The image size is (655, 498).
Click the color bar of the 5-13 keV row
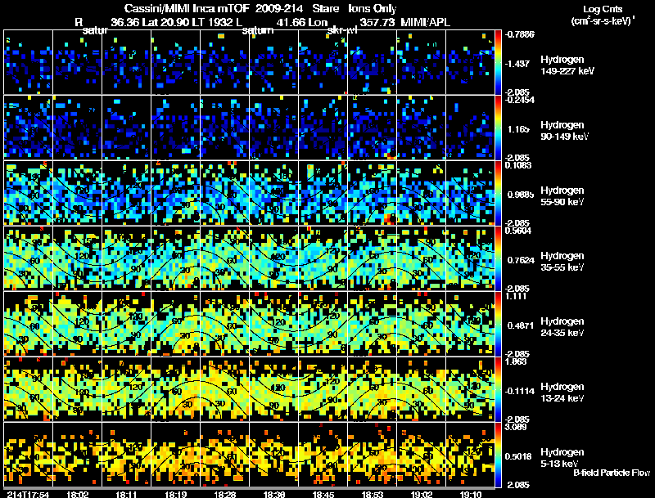click(498, 455)
